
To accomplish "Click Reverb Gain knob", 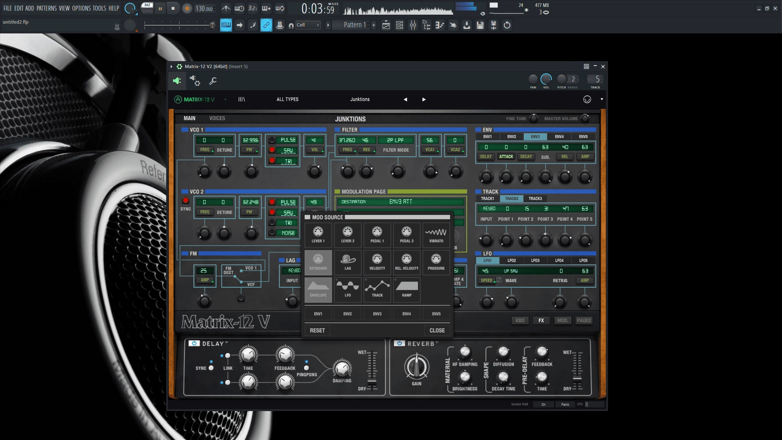I will point(416,367).
